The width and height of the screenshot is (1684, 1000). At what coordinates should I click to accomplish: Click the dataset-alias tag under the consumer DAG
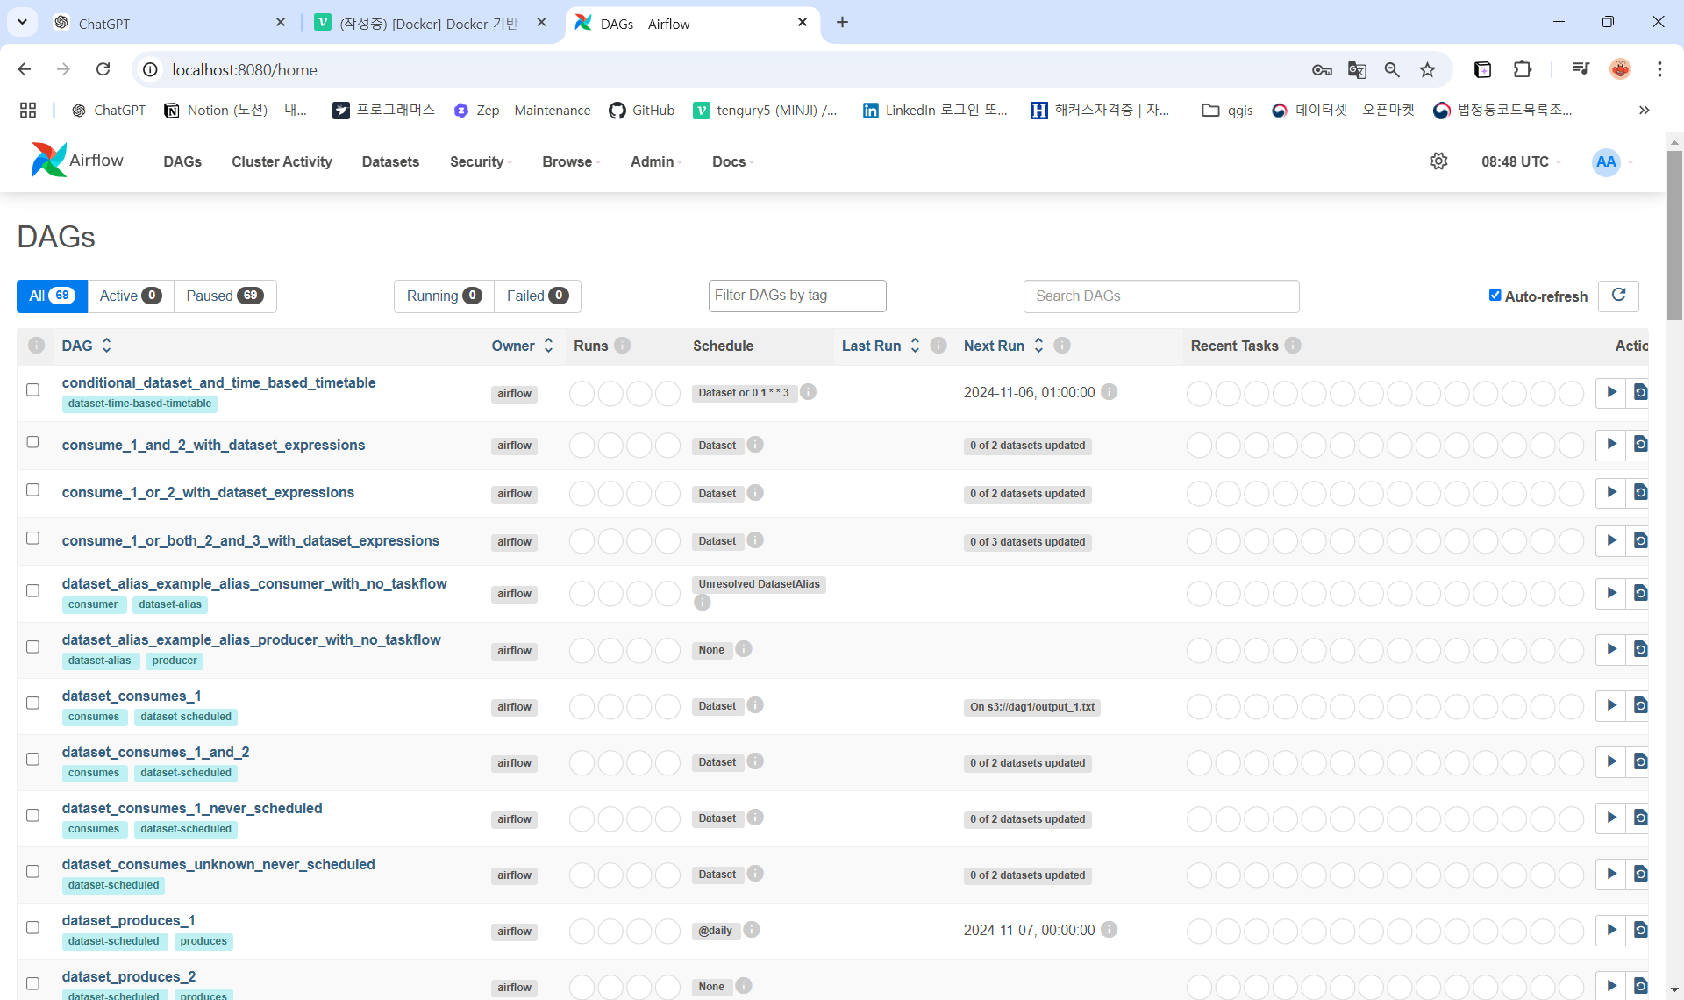170,604
